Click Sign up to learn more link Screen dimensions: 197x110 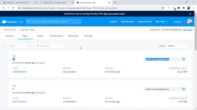click(114, 14)
